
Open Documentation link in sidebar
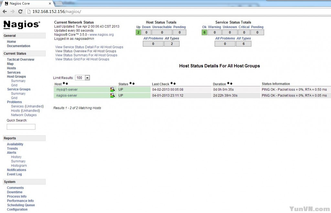tap(18, 46)
